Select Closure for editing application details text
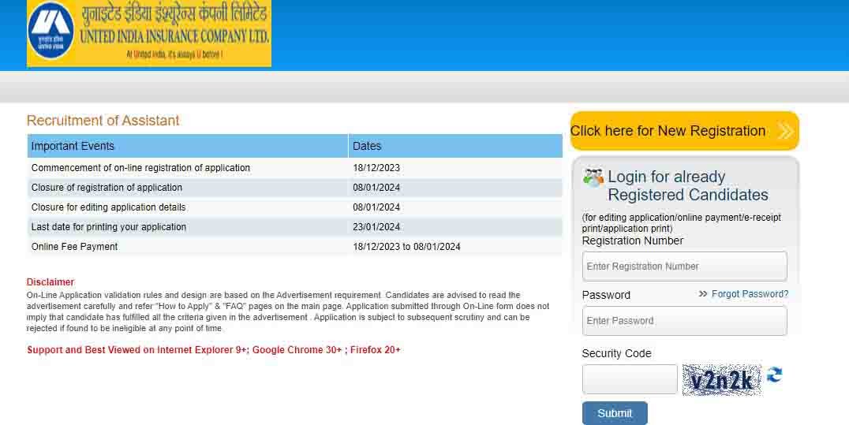 pyautogui.click(x=108, y=207)
